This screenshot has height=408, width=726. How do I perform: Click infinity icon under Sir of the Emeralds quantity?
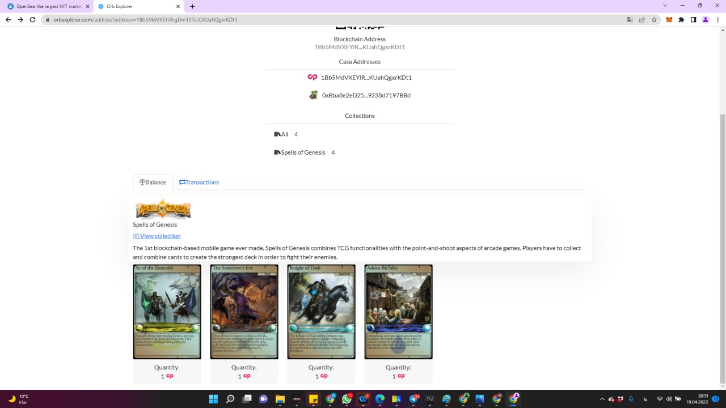click(x=170, y=376)
